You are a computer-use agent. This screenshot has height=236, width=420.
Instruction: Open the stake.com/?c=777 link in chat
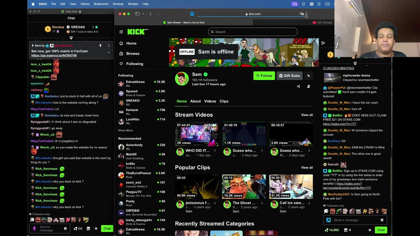339,124
